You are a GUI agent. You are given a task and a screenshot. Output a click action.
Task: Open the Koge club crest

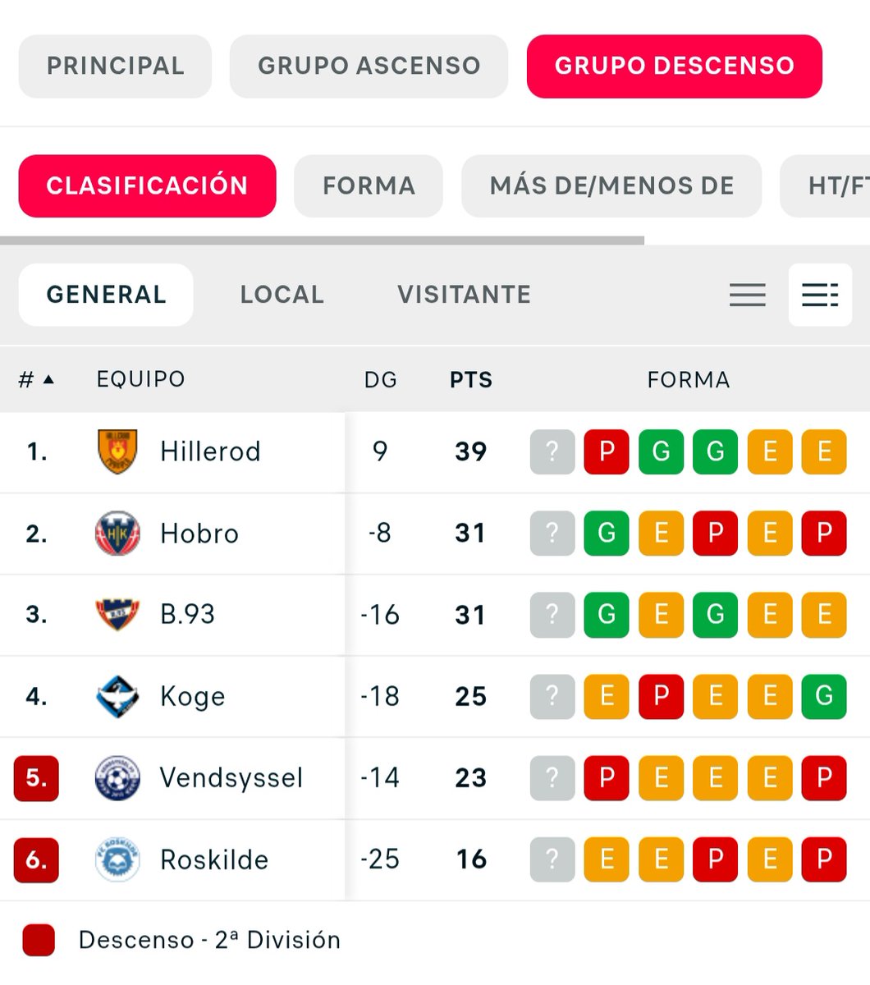pos(117,696)
